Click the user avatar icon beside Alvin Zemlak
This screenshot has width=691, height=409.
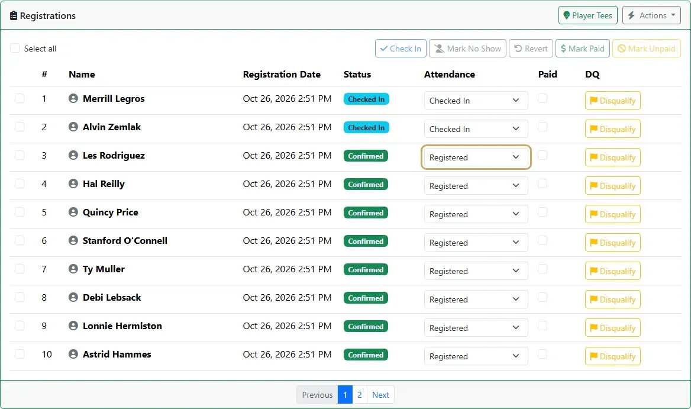click(x=73, y=127)
